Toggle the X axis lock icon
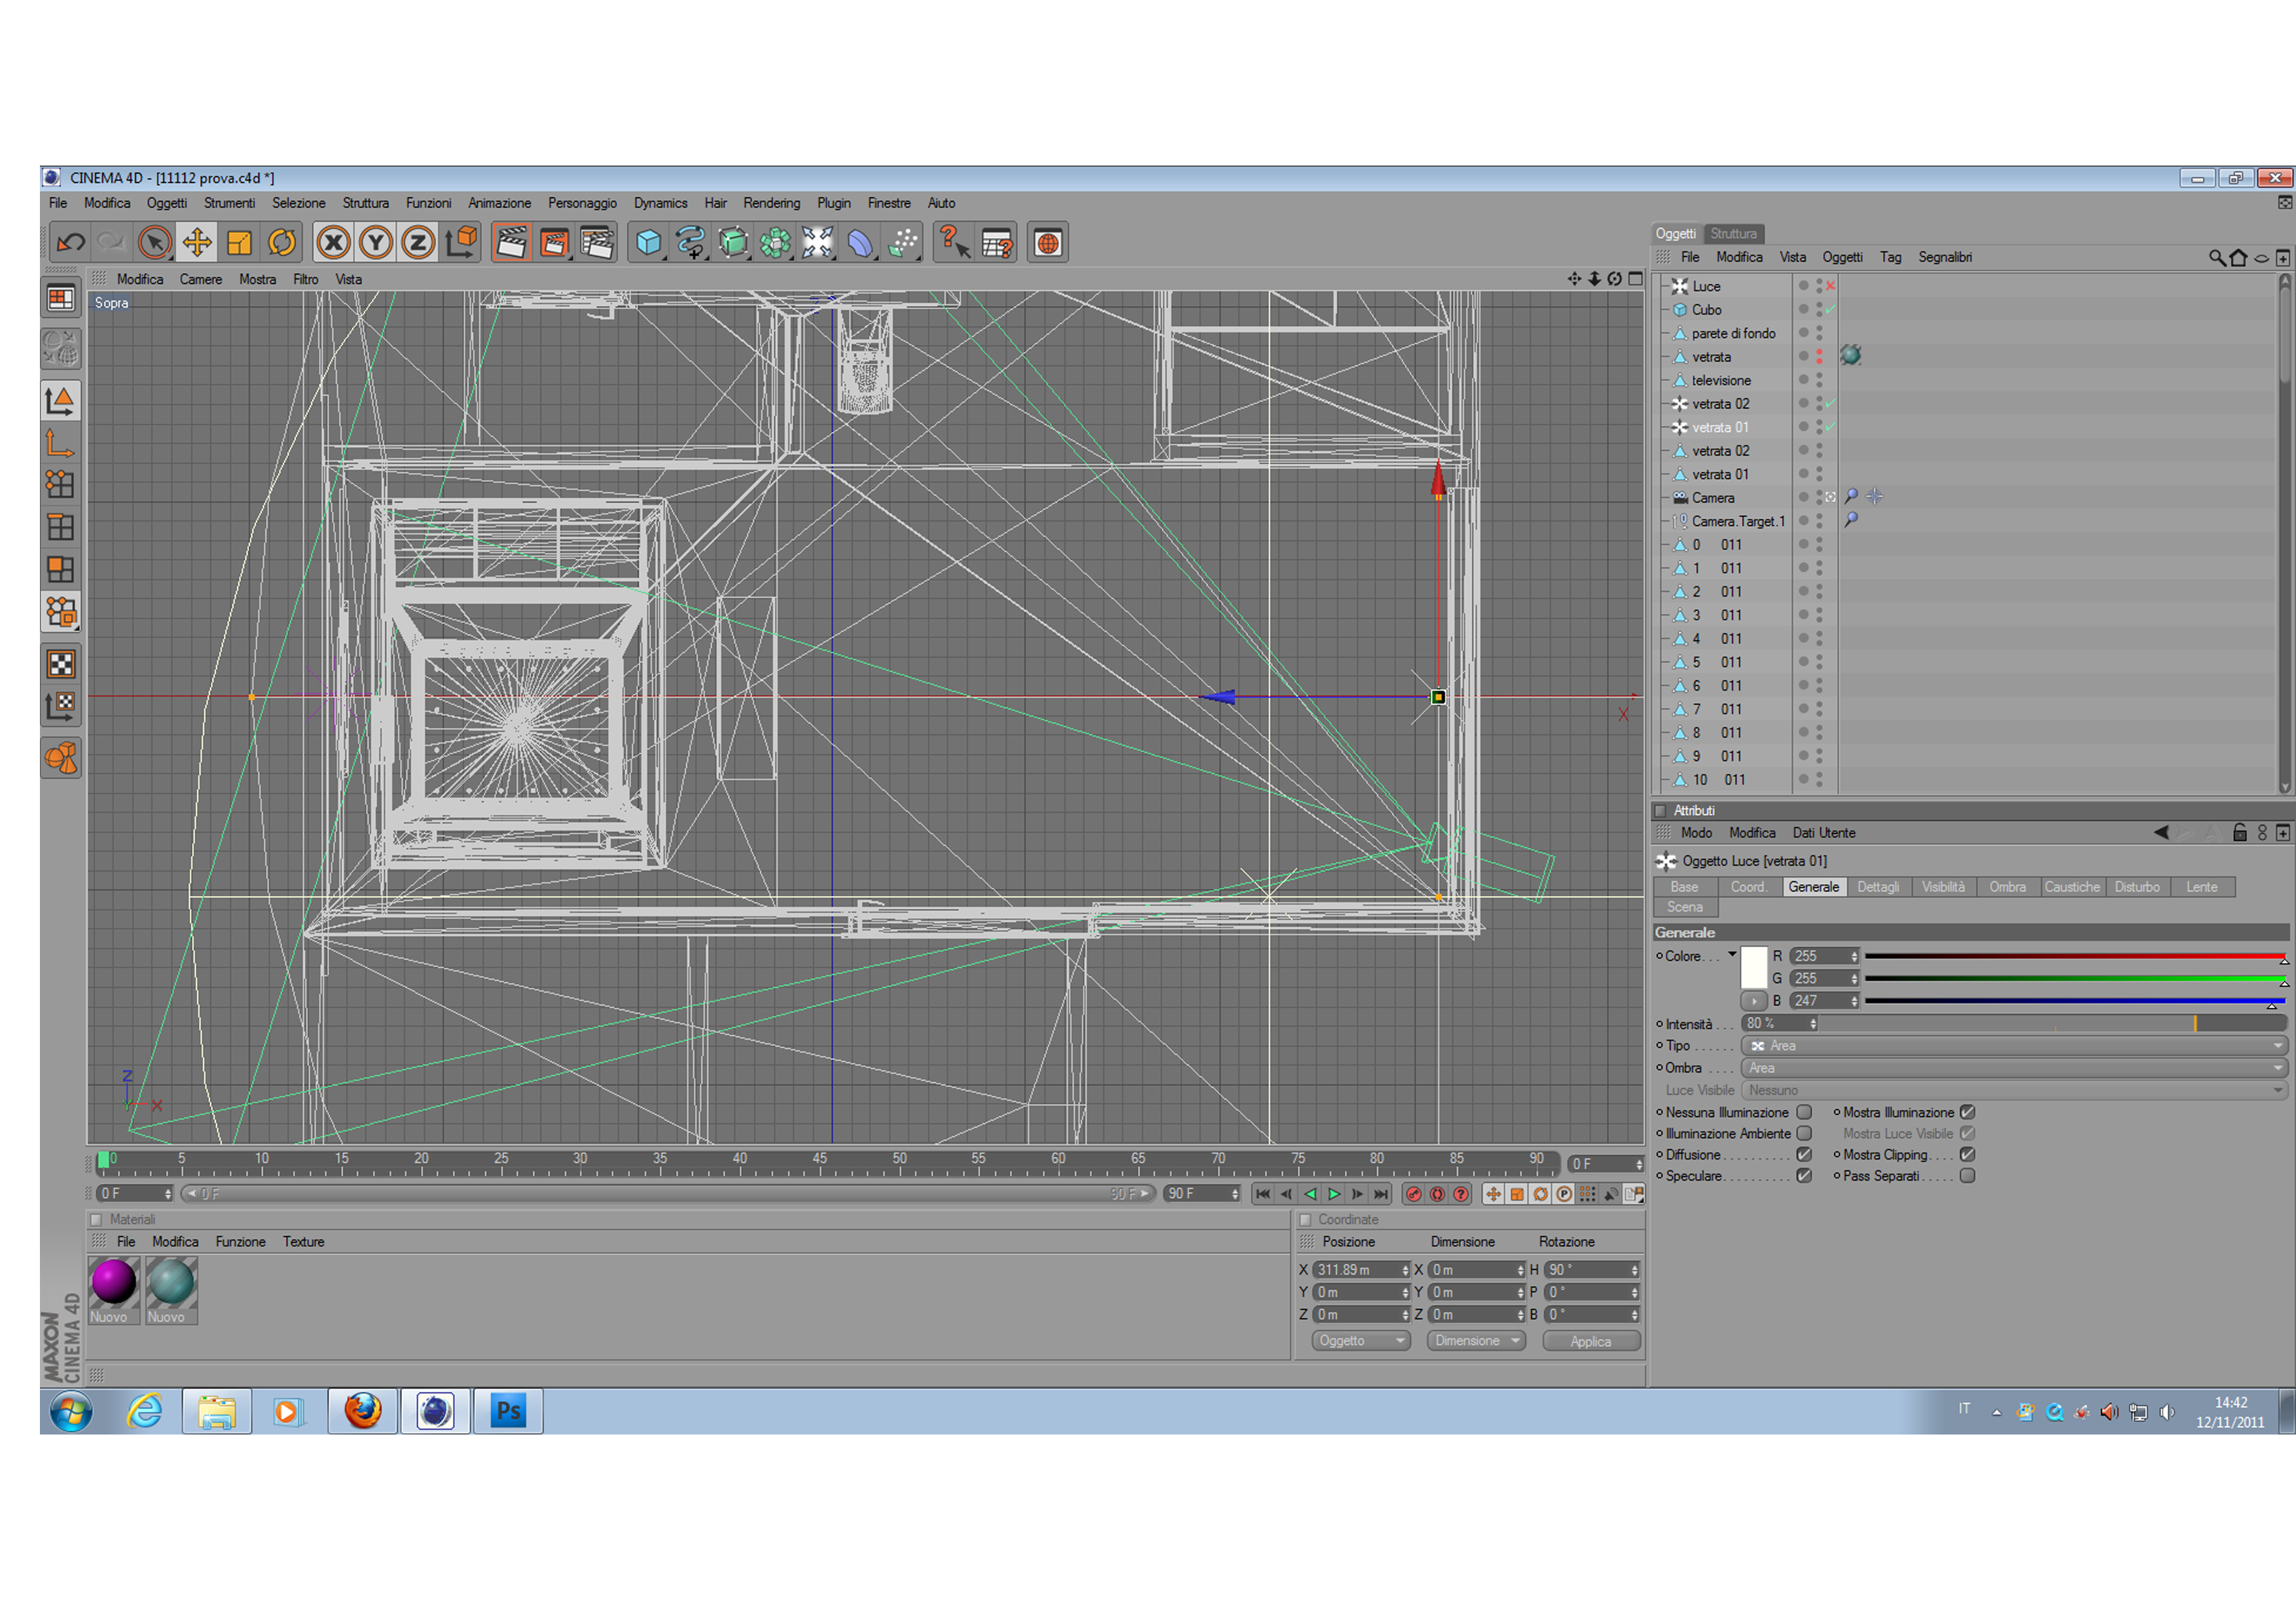Screen dimensions: 2296x1623 tap(333, 242)
